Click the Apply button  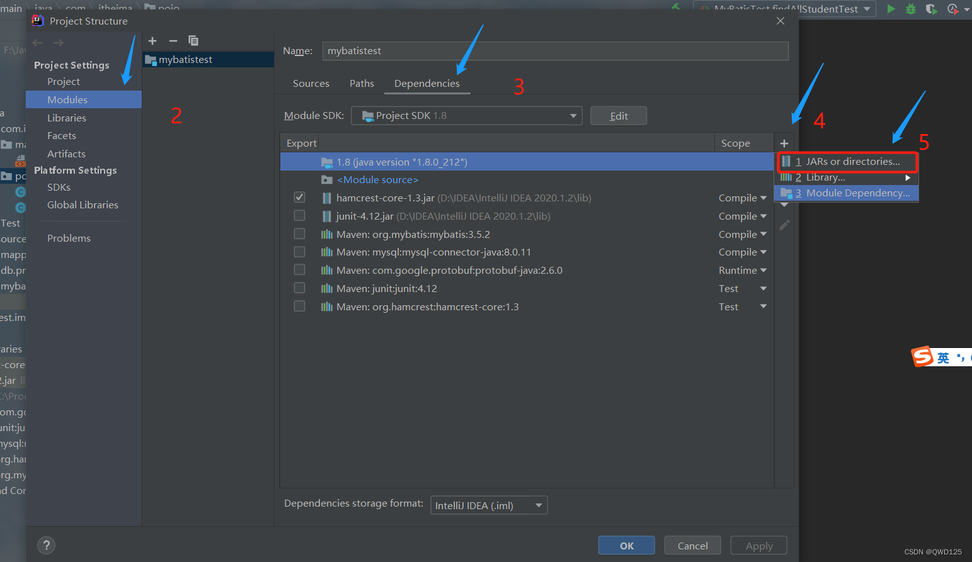pos(759,546)
